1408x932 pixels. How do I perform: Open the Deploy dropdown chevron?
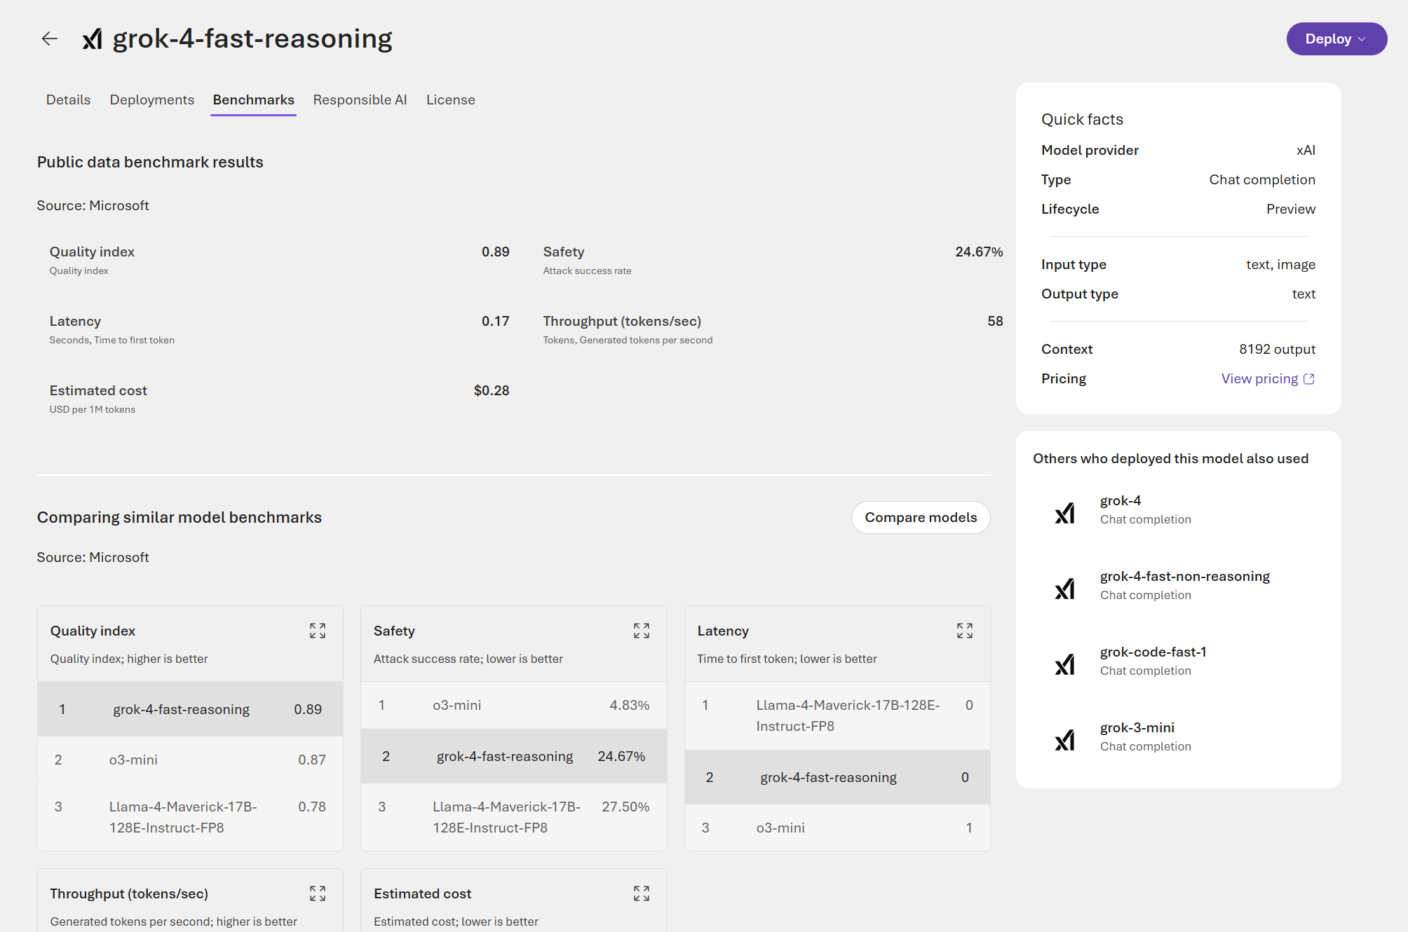1361,39
